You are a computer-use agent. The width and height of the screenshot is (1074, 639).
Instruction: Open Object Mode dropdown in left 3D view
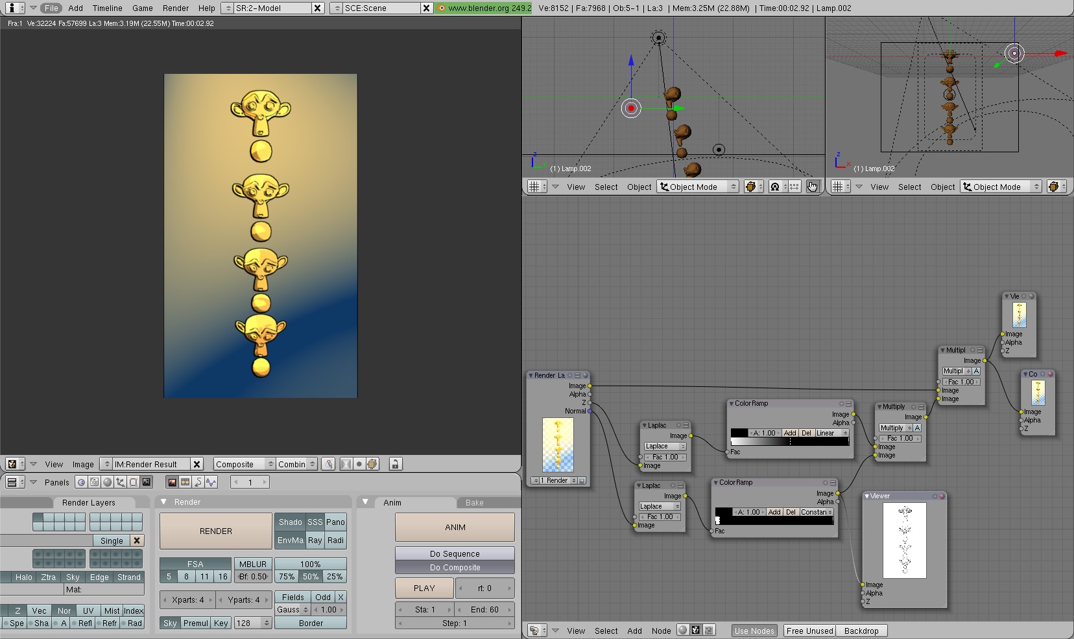[x=698, y=187]
